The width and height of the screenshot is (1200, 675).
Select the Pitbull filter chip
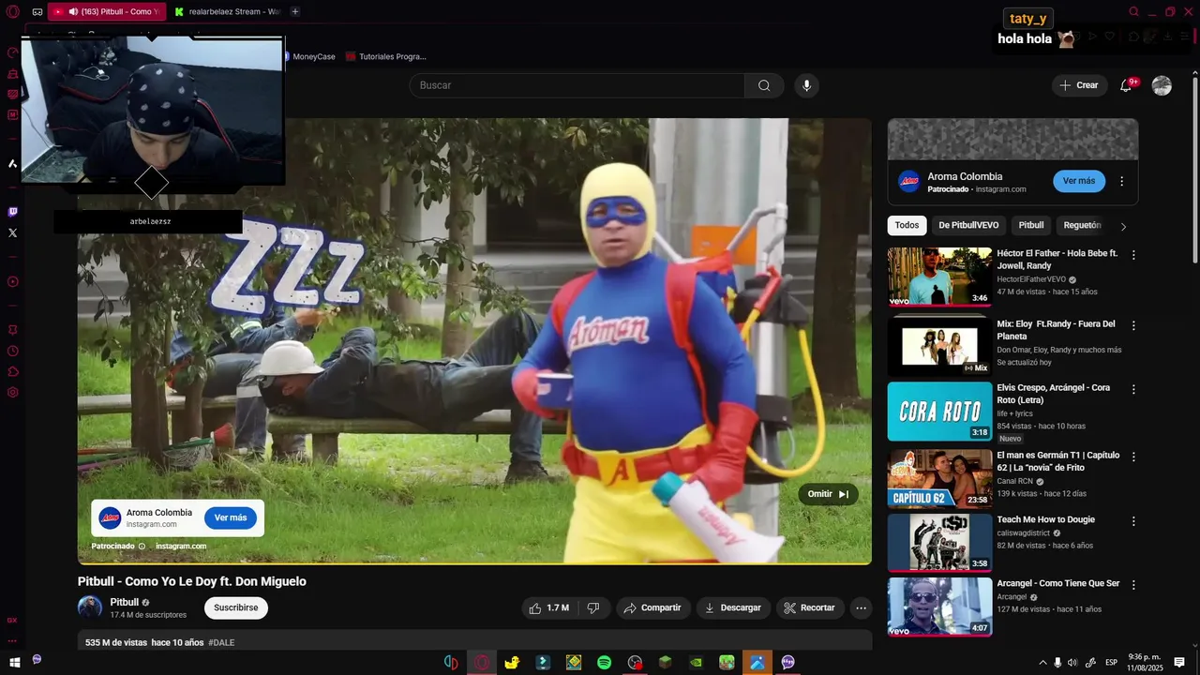pos(1031,225)
